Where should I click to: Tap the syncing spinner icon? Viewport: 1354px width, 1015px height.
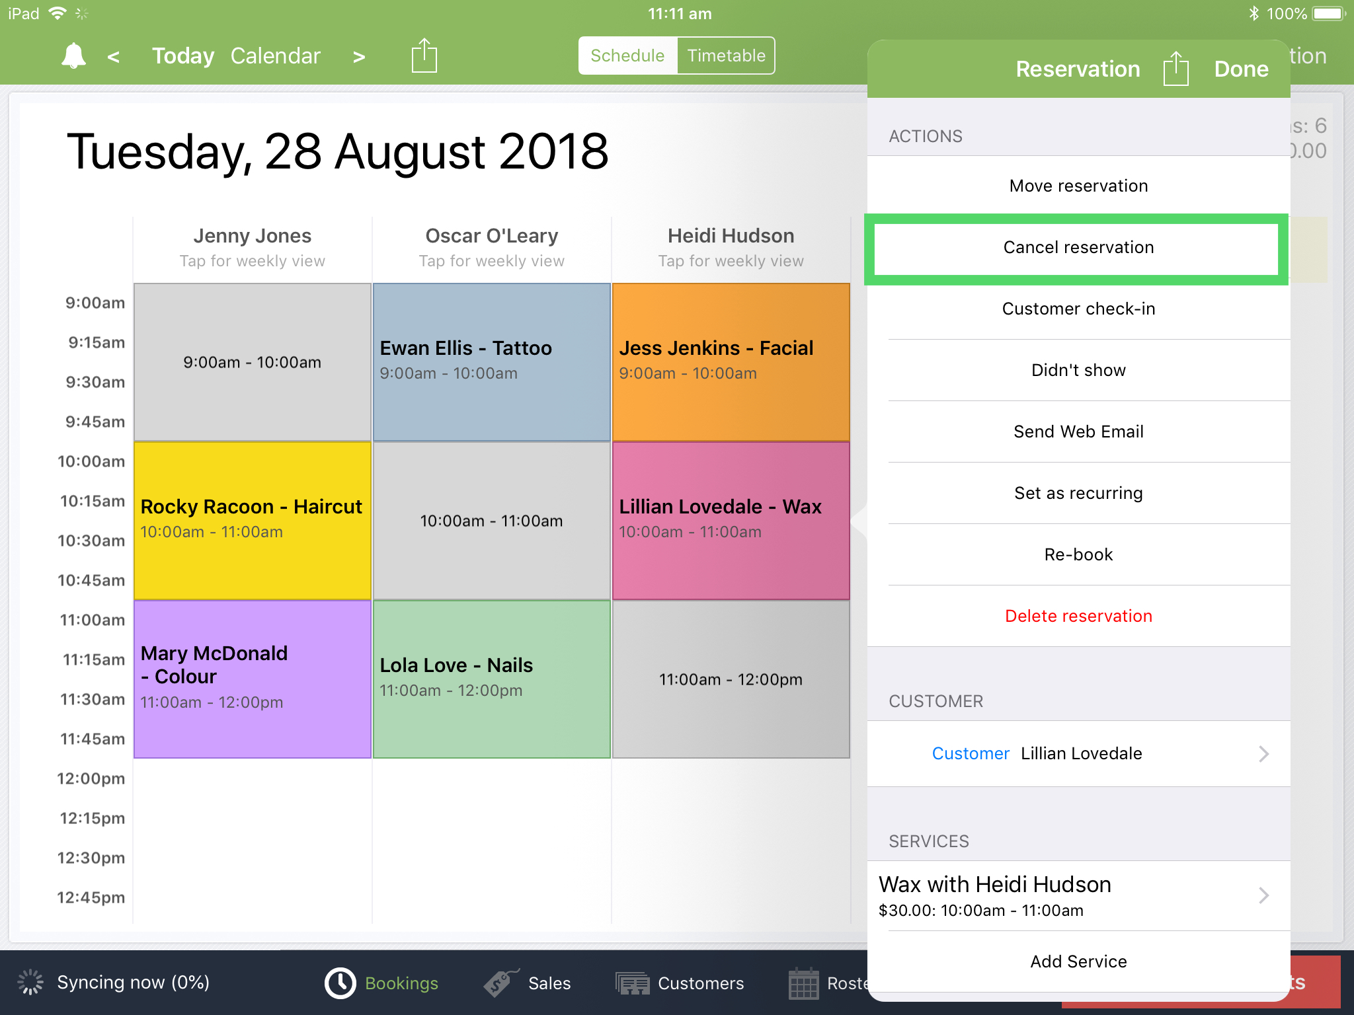(30, 982)
